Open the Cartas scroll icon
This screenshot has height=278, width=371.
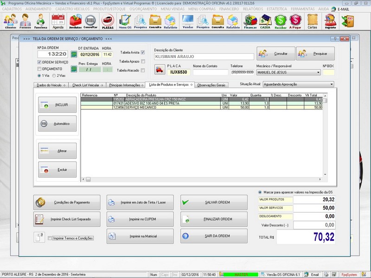(312, 21)
